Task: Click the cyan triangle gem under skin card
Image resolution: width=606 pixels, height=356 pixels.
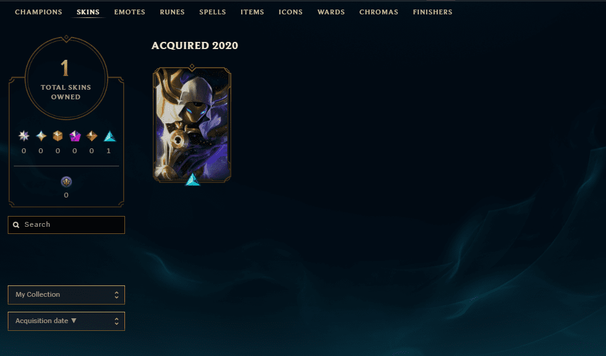Action: click(193, 179)
